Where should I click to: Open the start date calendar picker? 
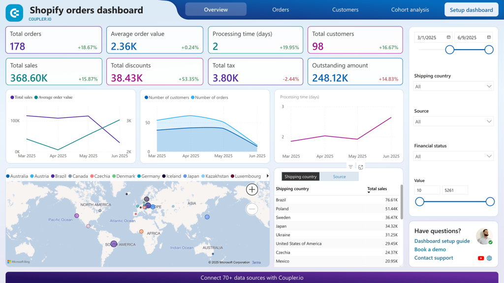point(448,36)
